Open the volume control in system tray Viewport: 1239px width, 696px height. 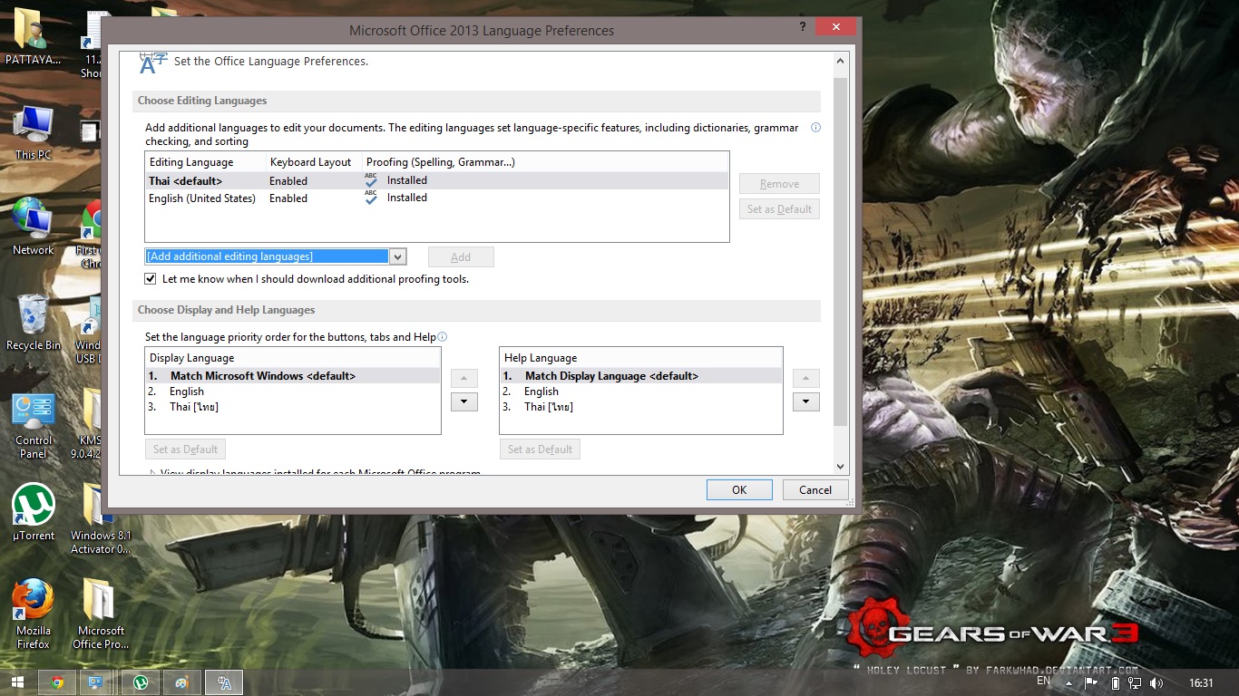(1156, 682)
